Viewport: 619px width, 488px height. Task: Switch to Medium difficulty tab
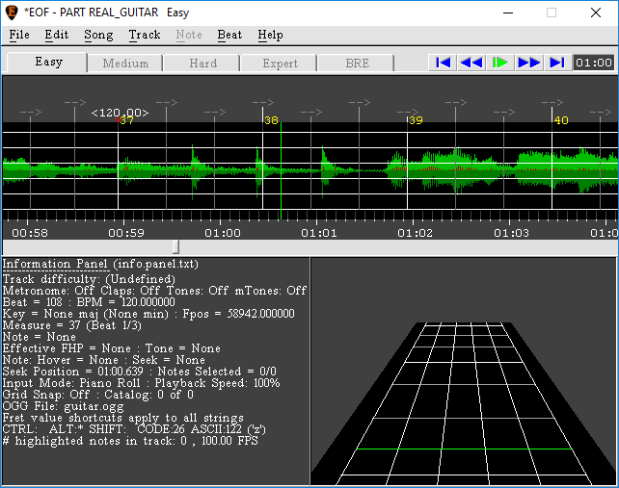[125, 64]
